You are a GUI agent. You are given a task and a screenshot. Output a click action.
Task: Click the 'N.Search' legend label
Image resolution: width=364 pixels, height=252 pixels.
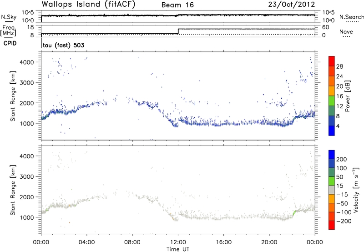(351, 17)
